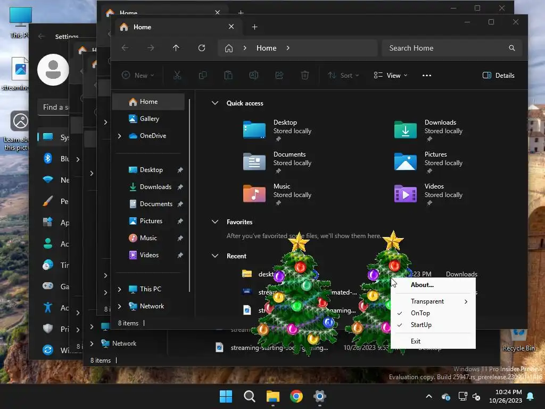This screenshot has height=409, width=545.
Task: Open taskbar Search icon
Action: point(249,396)
